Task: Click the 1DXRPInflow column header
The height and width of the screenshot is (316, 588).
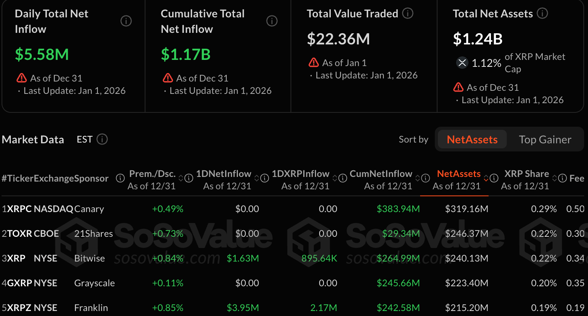Action: click(x=301, y=174)
